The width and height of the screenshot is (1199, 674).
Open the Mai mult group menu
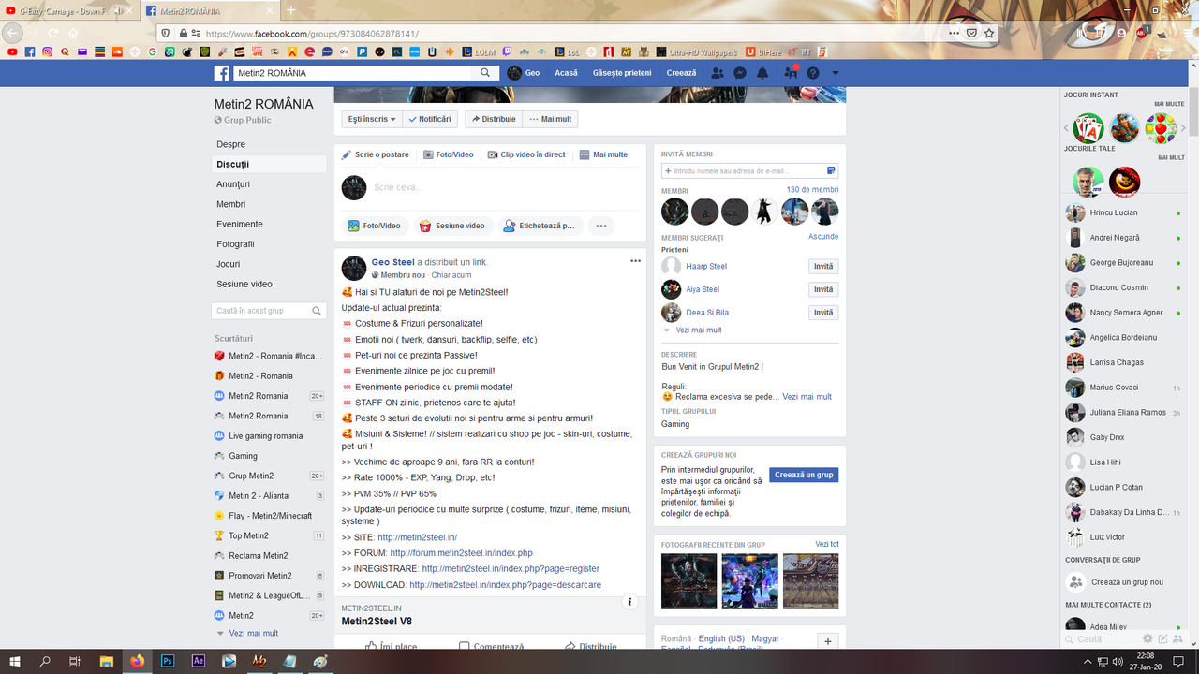point(550,119)
